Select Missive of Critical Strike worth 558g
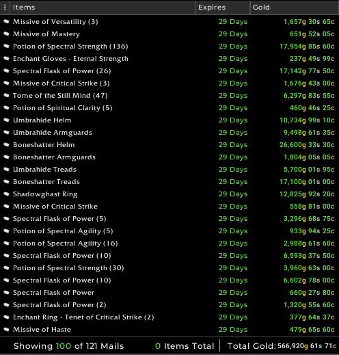339x355 pixels. pyautogui.click(x=169, y=206)
